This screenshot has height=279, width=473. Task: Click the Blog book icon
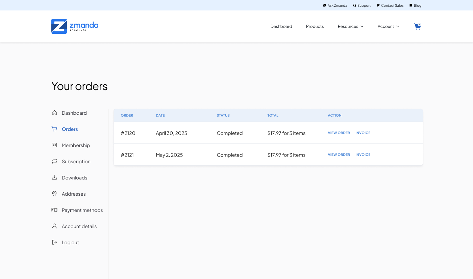[x=411, y=5]
